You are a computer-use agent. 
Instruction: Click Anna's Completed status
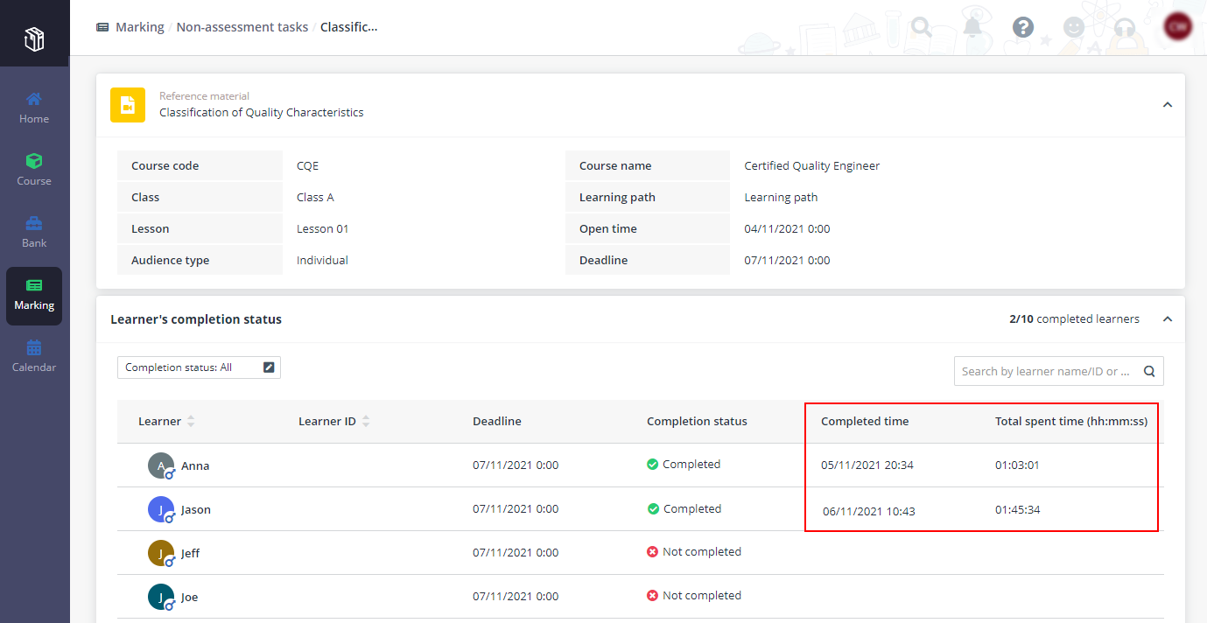pyautogui.click(x=684, y=465)
